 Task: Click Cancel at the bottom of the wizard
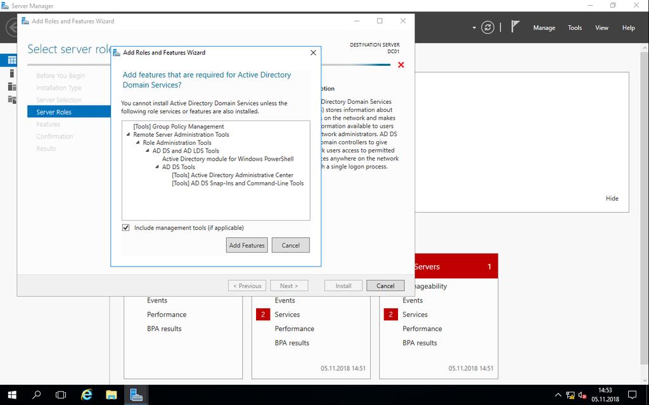(x=385, y=285)
